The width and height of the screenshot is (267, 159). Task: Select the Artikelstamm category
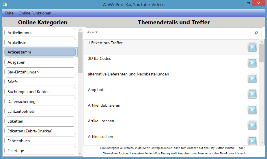(40, 52)
